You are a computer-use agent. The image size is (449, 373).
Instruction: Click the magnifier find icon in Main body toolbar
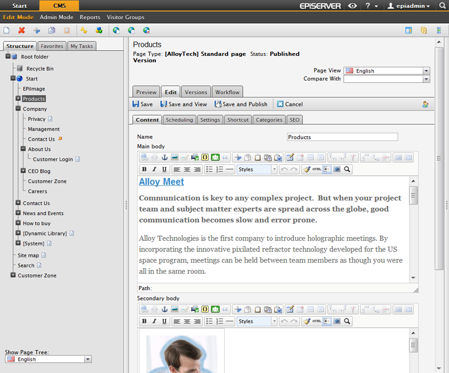[347, 170]
